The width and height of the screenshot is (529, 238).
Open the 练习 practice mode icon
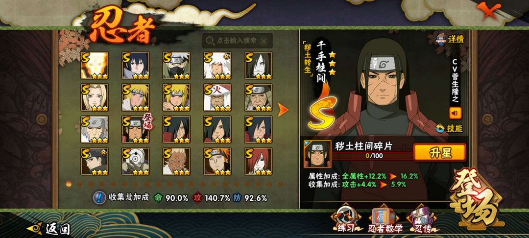[346, 220]
